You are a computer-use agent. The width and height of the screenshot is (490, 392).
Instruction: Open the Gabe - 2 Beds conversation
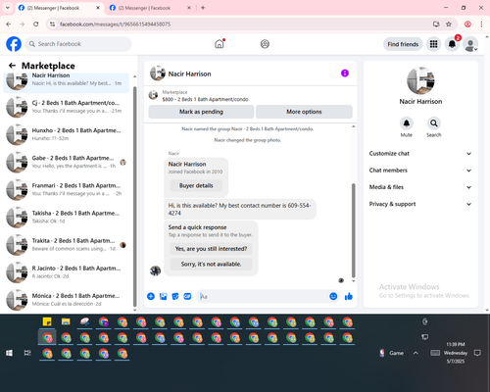tap(66, 162)
